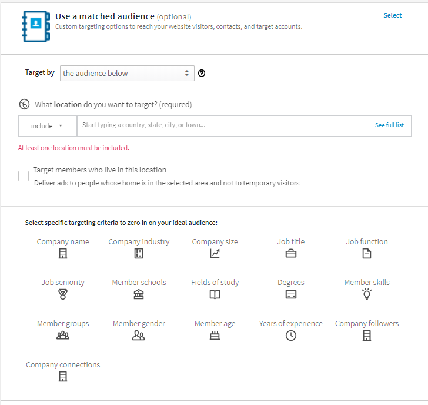Choose the Job seniority medal icon
Image resolution: width=428 pixels, height=405 pixels.
pos(63,294)
